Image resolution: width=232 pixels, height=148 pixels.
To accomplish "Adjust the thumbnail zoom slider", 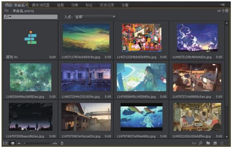I will click(37, 143).
